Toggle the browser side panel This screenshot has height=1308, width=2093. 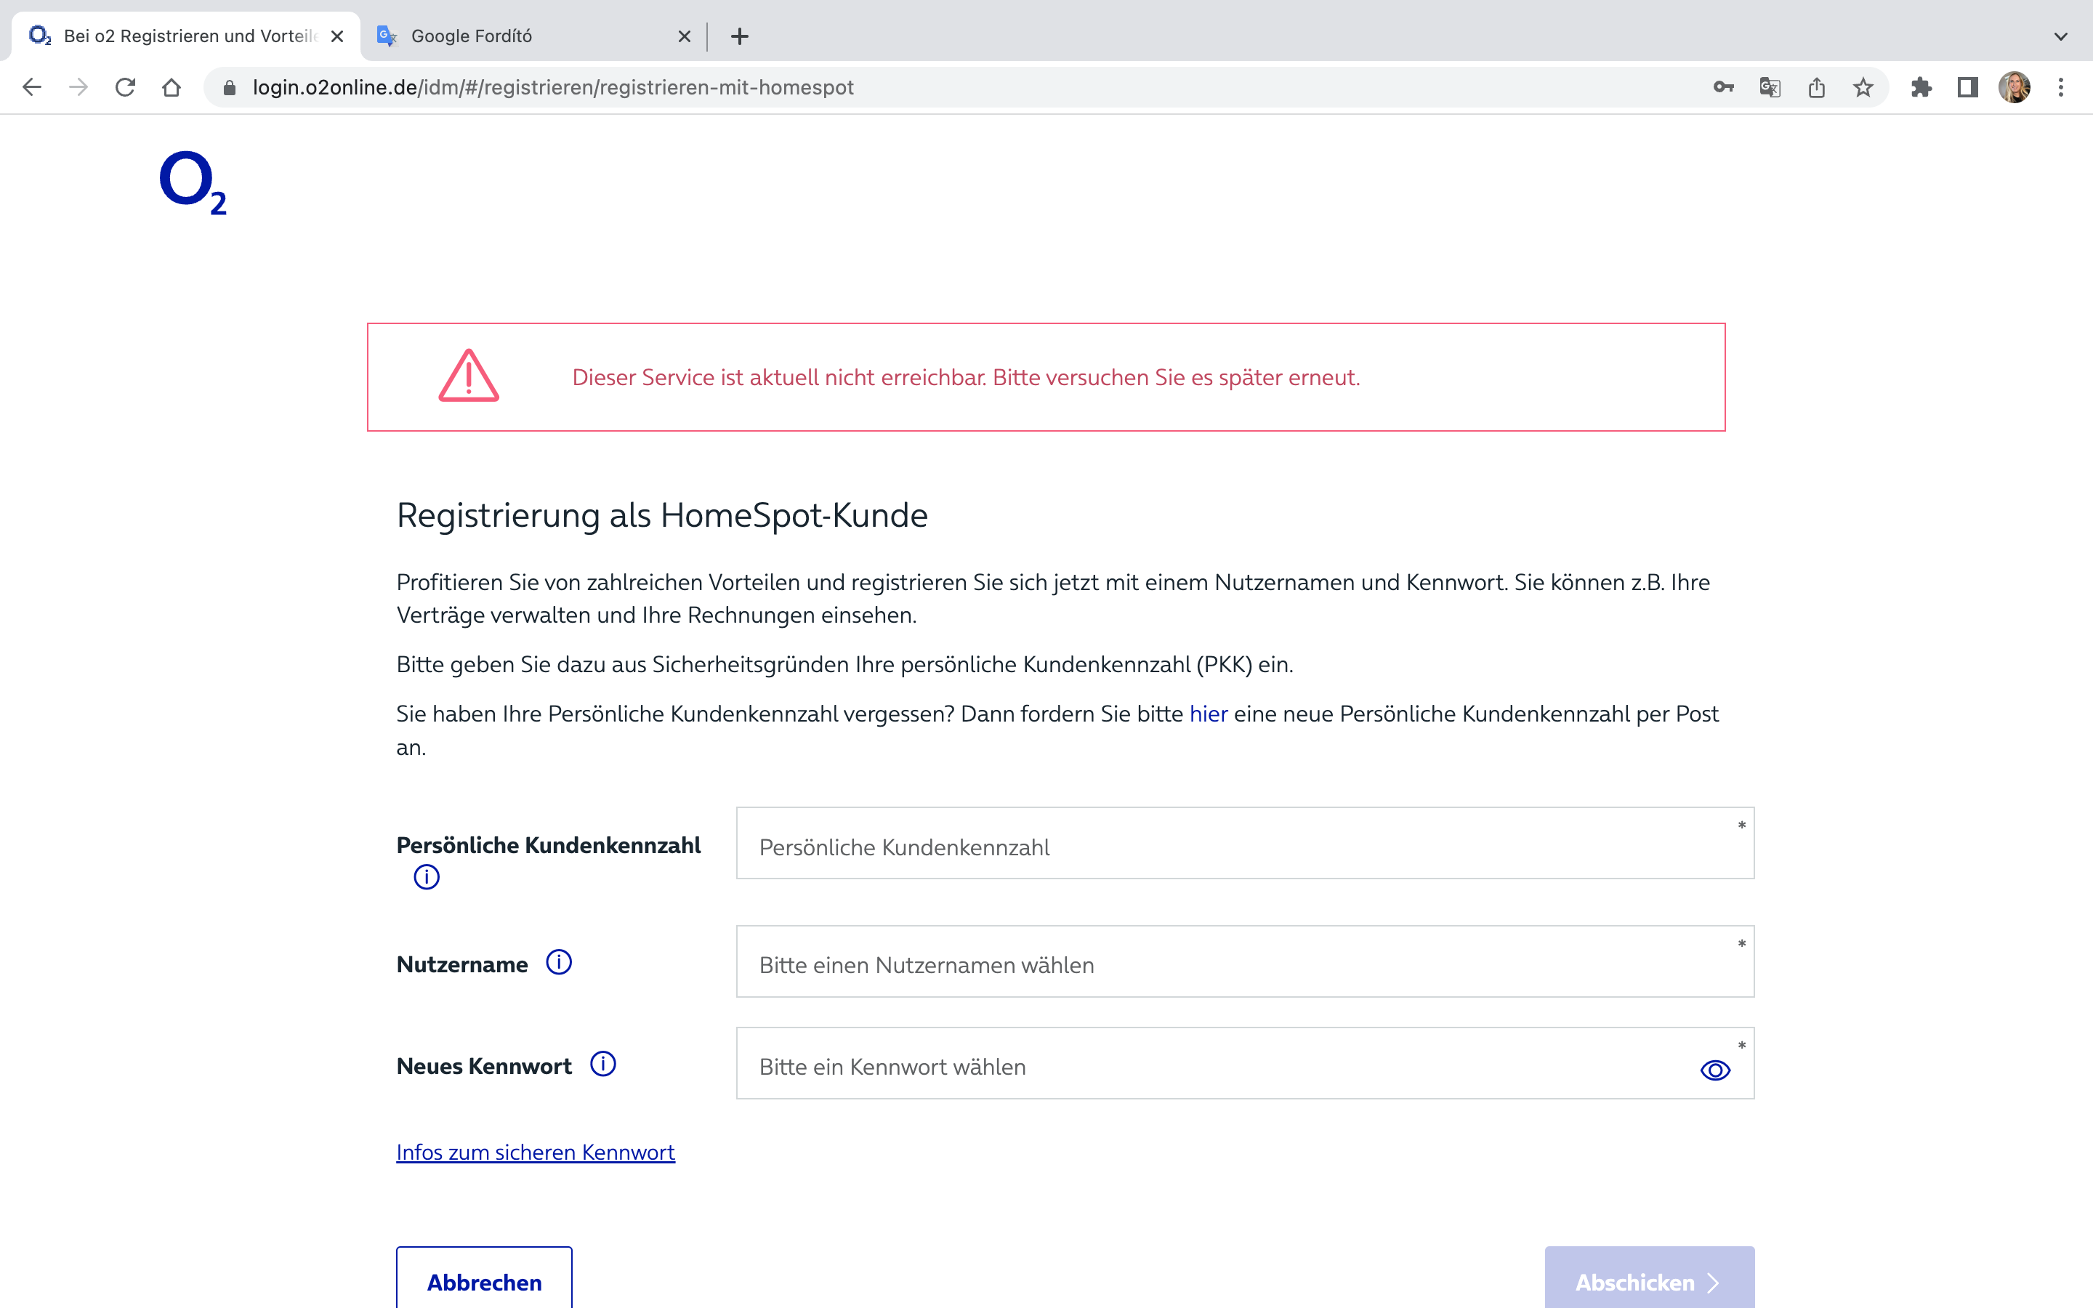[1967, 87]
